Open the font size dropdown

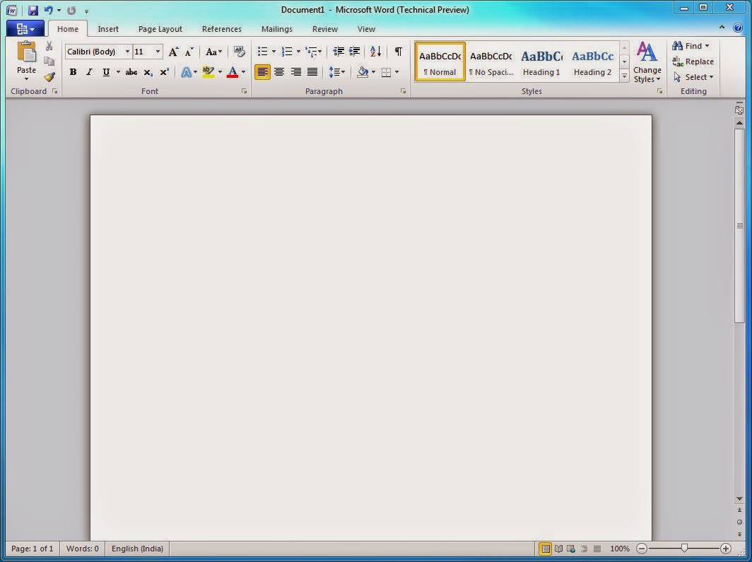(x=157, y=51)
